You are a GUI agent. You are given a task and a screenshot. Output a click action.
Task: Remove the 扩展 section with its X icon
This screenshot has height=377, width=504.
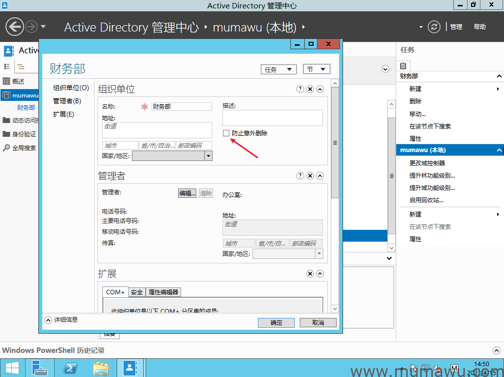(310, 274)
